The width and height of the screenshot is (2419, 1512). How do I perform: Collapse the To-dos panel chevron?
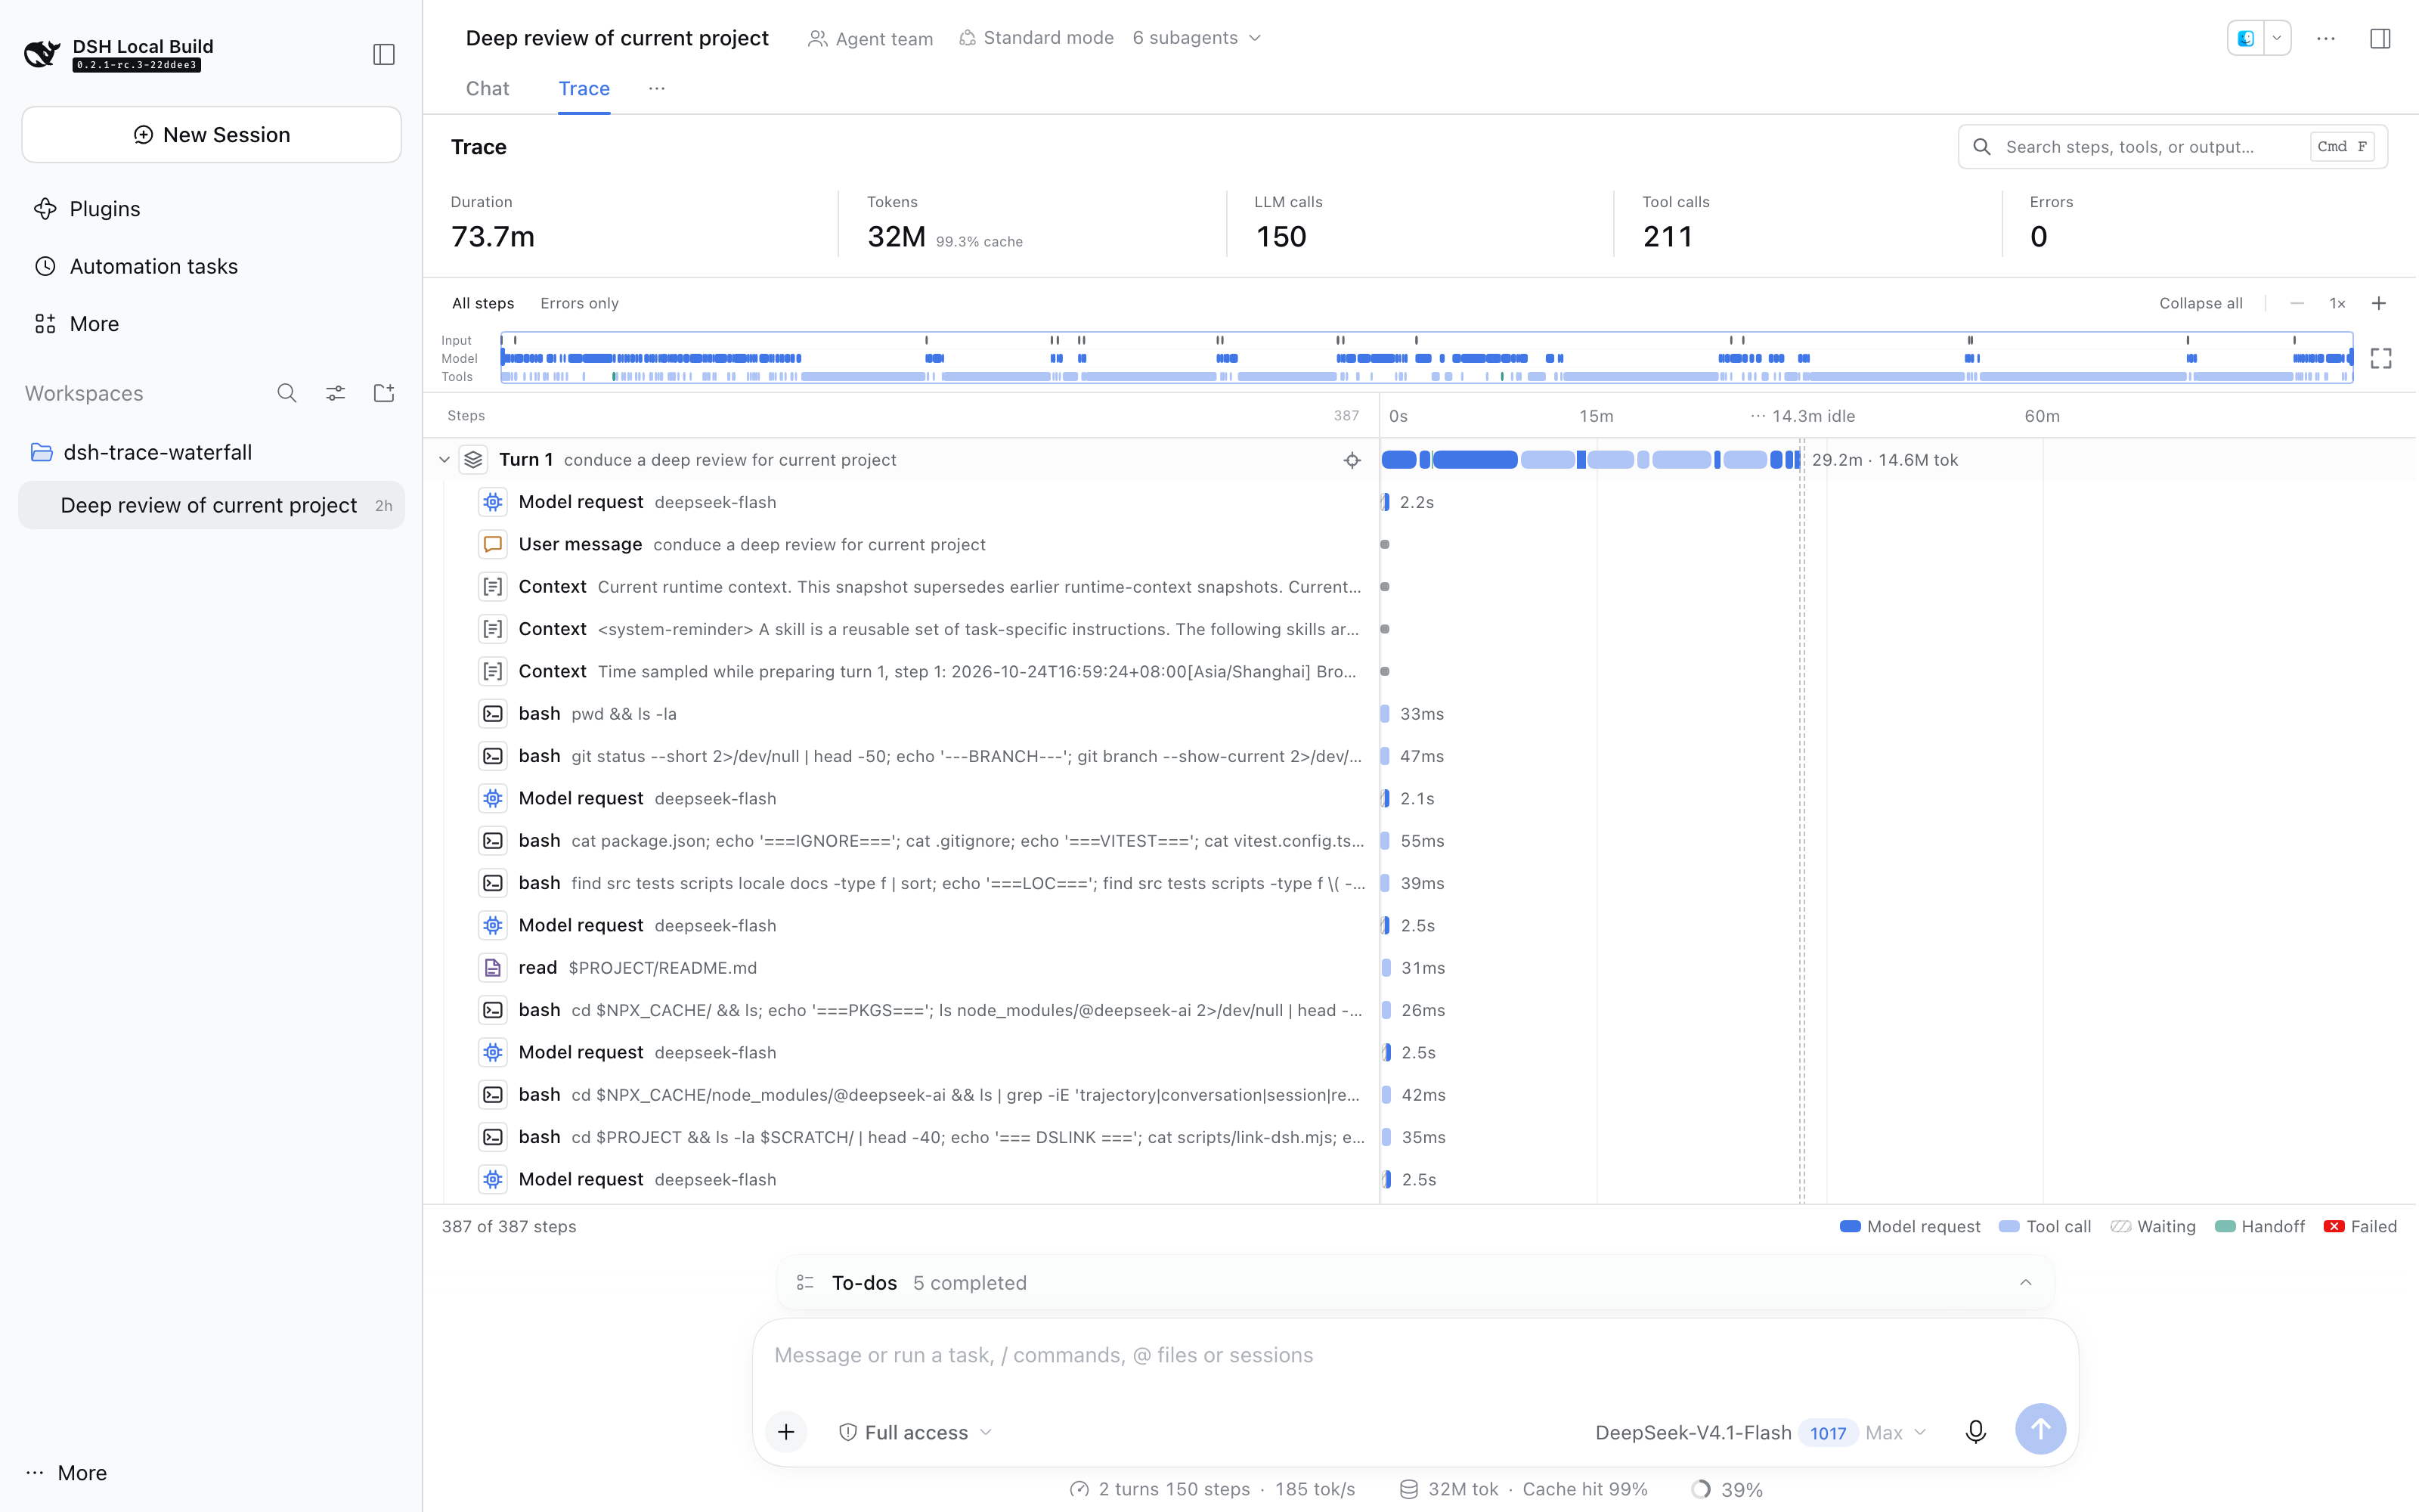pos(2025,1283)
